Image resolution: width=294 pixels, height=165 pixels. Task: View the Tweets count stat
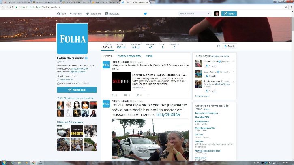click(x=107, y=46)
